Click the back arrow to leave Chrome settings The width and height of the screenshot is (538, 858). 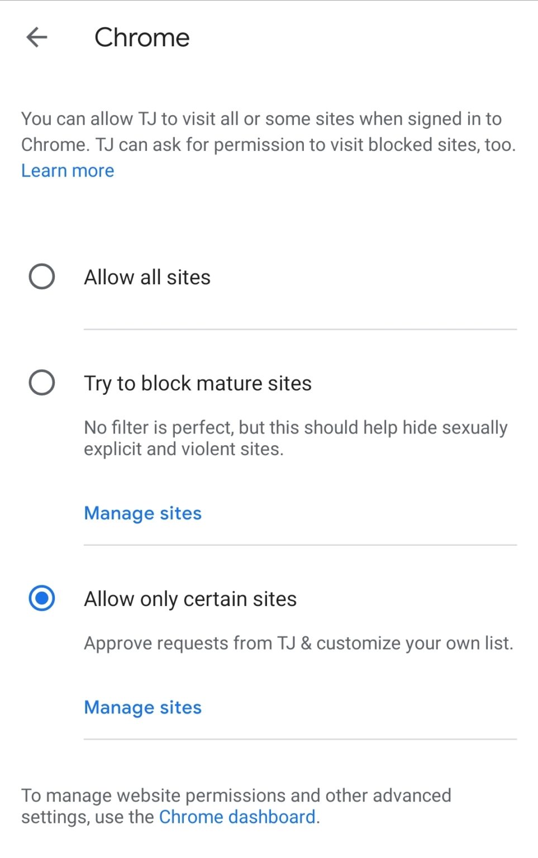[37, 37]
